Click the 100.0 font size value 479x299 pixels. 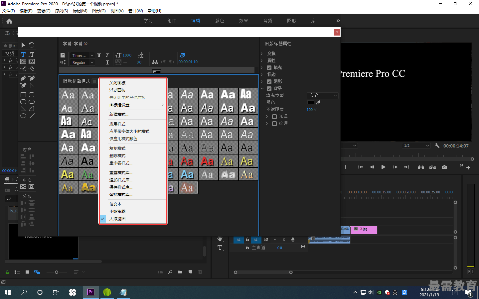coord(127,55)
